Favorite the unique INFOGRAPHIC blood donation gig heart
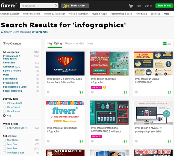174x156 pixels. 136,92
